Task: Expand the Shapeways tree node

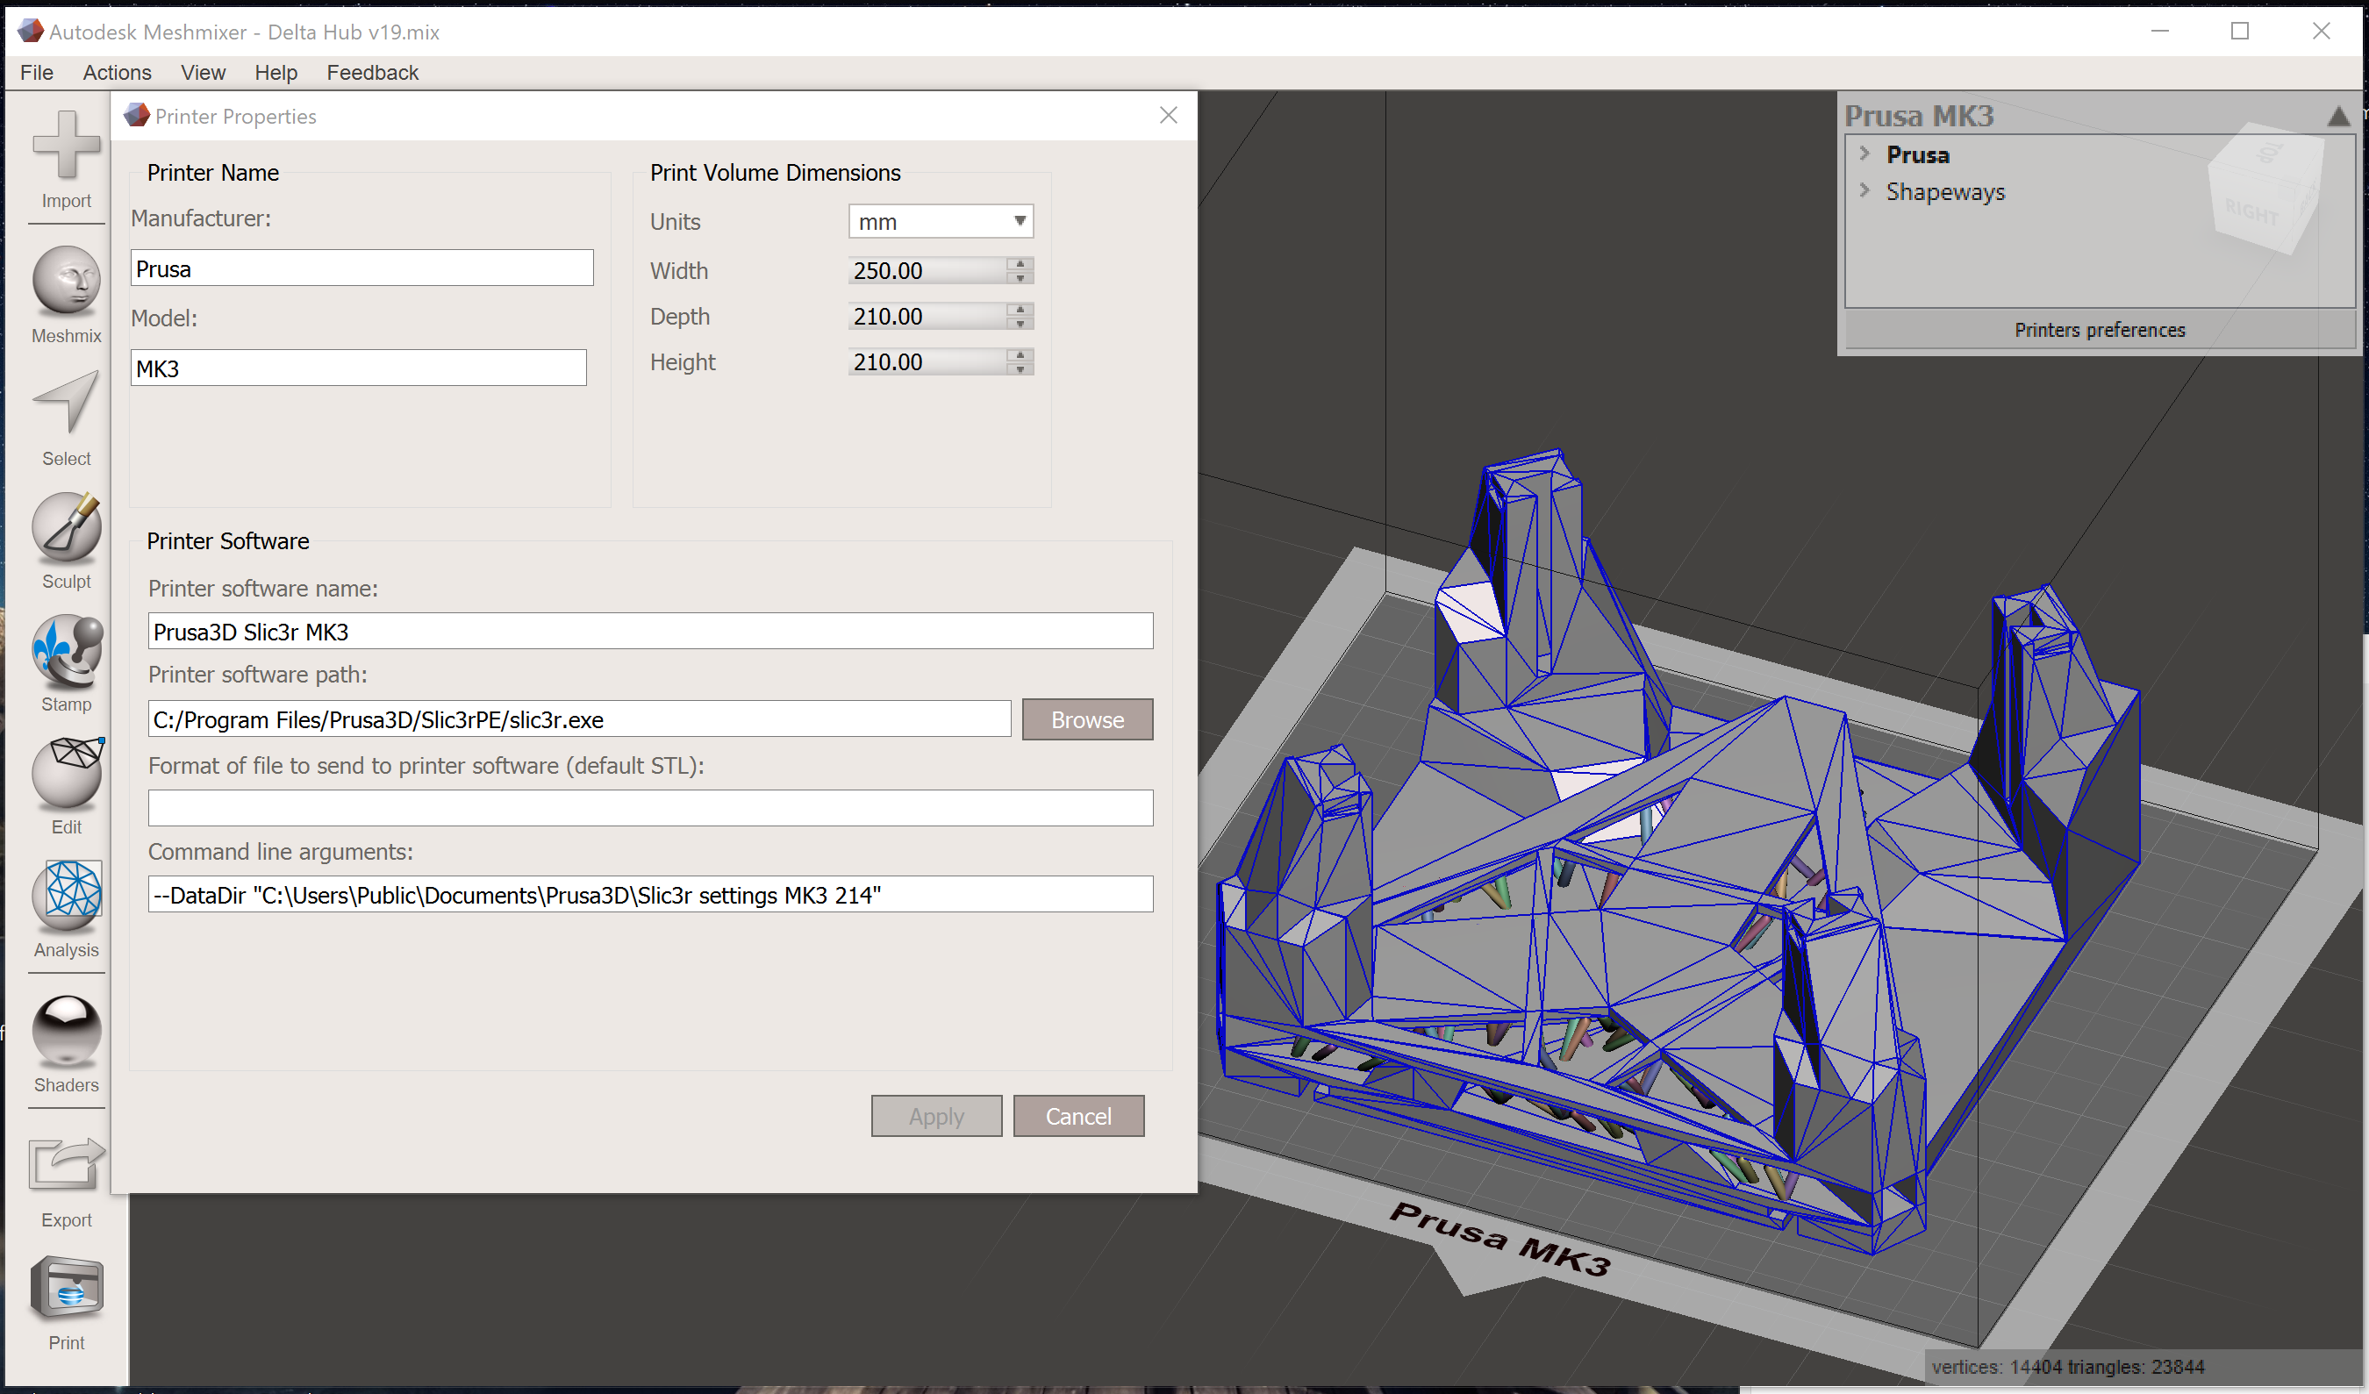Action: pyautogui.click(x=1864, y=189)
